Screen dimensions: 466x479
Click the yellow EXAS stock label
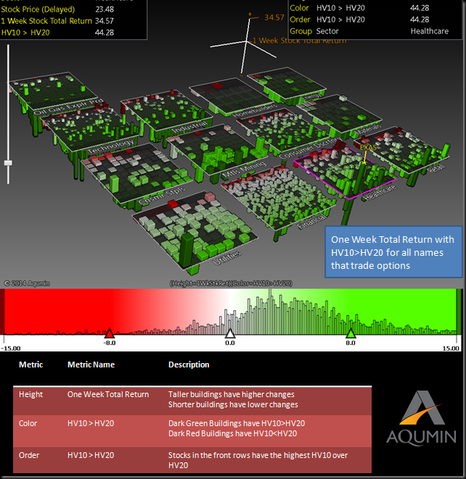[x=368, y=148]
